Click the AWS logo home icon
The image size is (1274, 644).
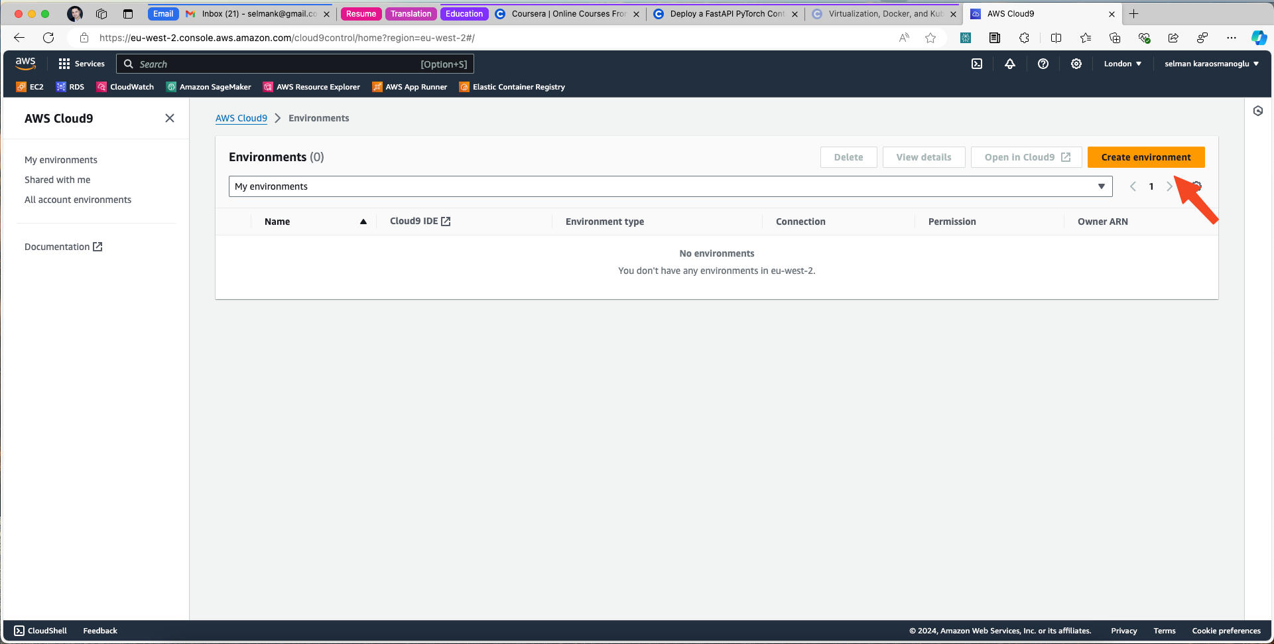[x=25, y=64]
